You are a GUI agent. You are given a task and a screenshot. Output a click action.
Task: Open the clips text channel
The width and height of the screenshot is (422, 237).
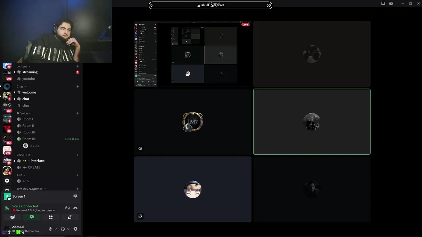[x=48, y=105]
